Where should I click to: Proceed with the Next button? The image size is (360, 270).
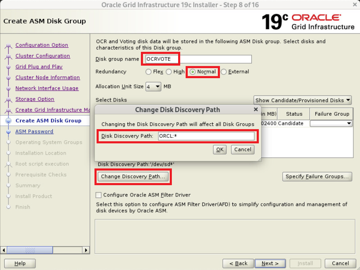tap(270, 263)
